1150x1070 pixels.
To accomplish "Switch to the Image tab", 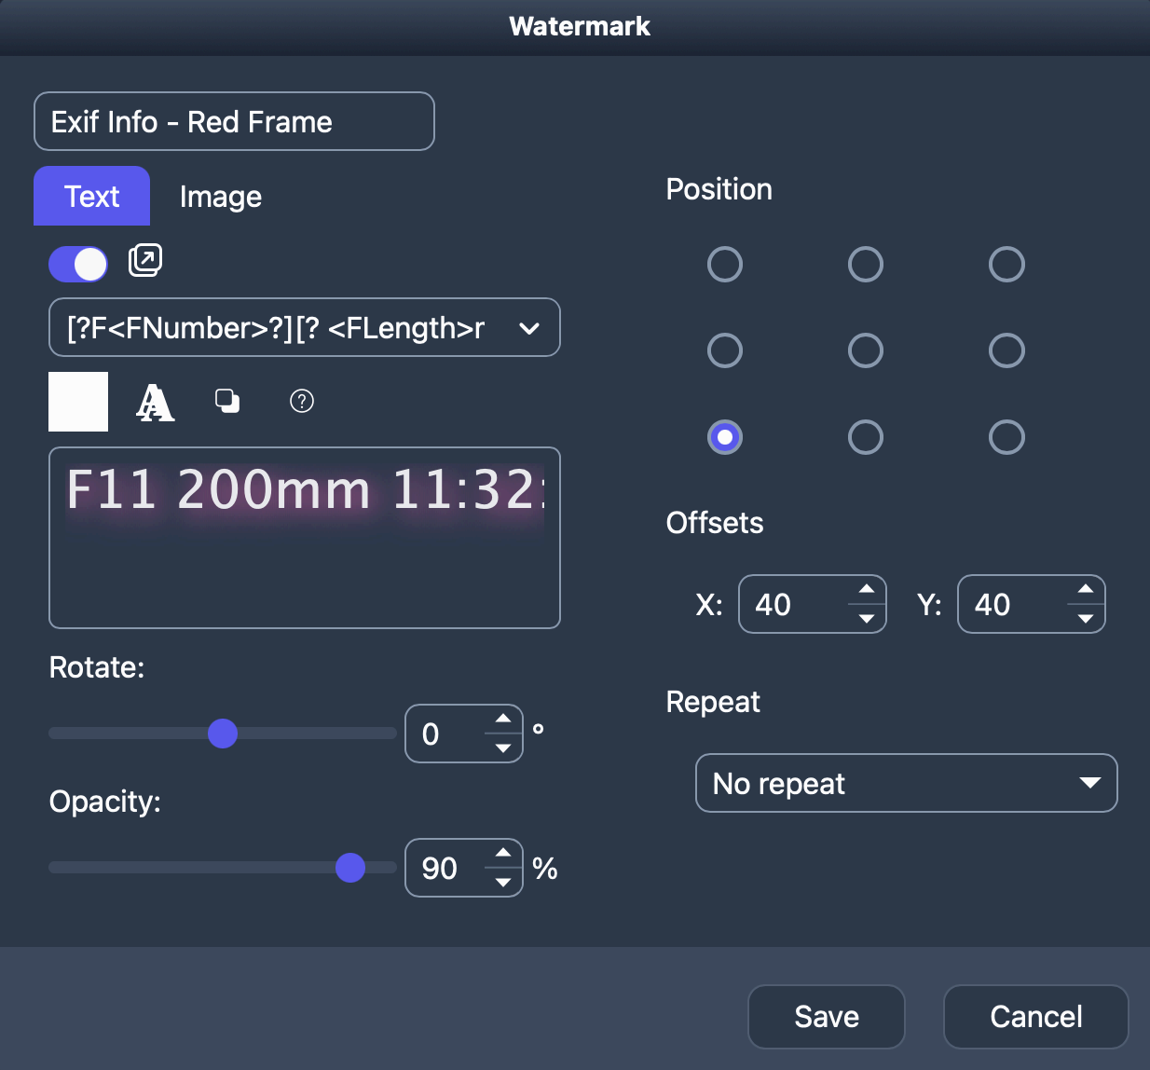I will [220, 197].
